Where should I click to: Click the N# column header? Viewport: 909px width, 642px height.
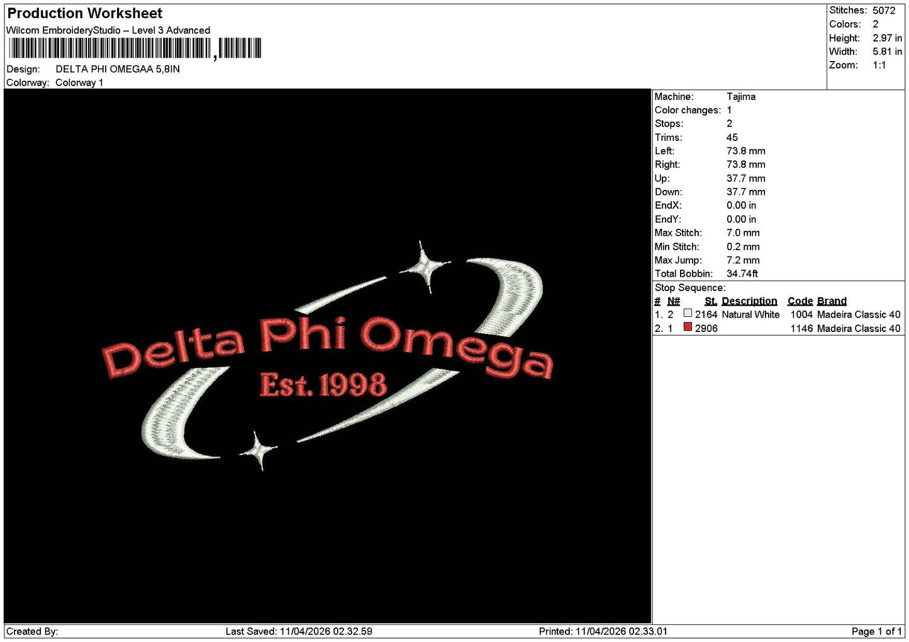674,301
